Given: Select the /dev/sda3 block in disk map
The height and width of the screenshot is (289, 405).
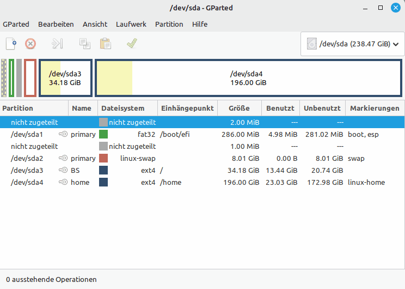Looking at the screenshot, I should click(65, 79).
